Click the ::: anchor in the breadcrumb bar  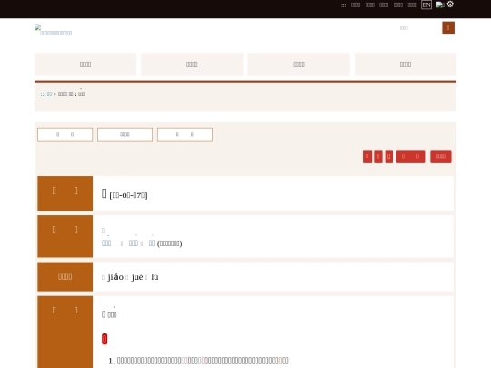pyautogui.click(x=43, y=94)
